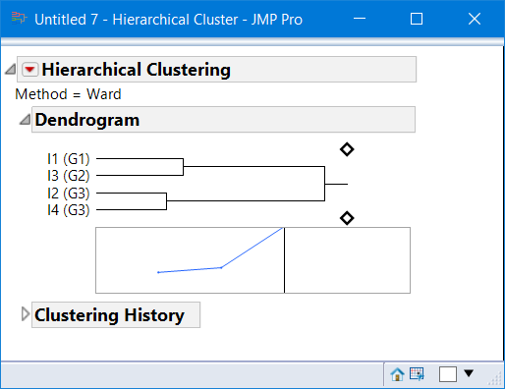505x389 pixels.
Task: Click the JMP cluster app icon in title bar
Action: [x=19, y=19]
